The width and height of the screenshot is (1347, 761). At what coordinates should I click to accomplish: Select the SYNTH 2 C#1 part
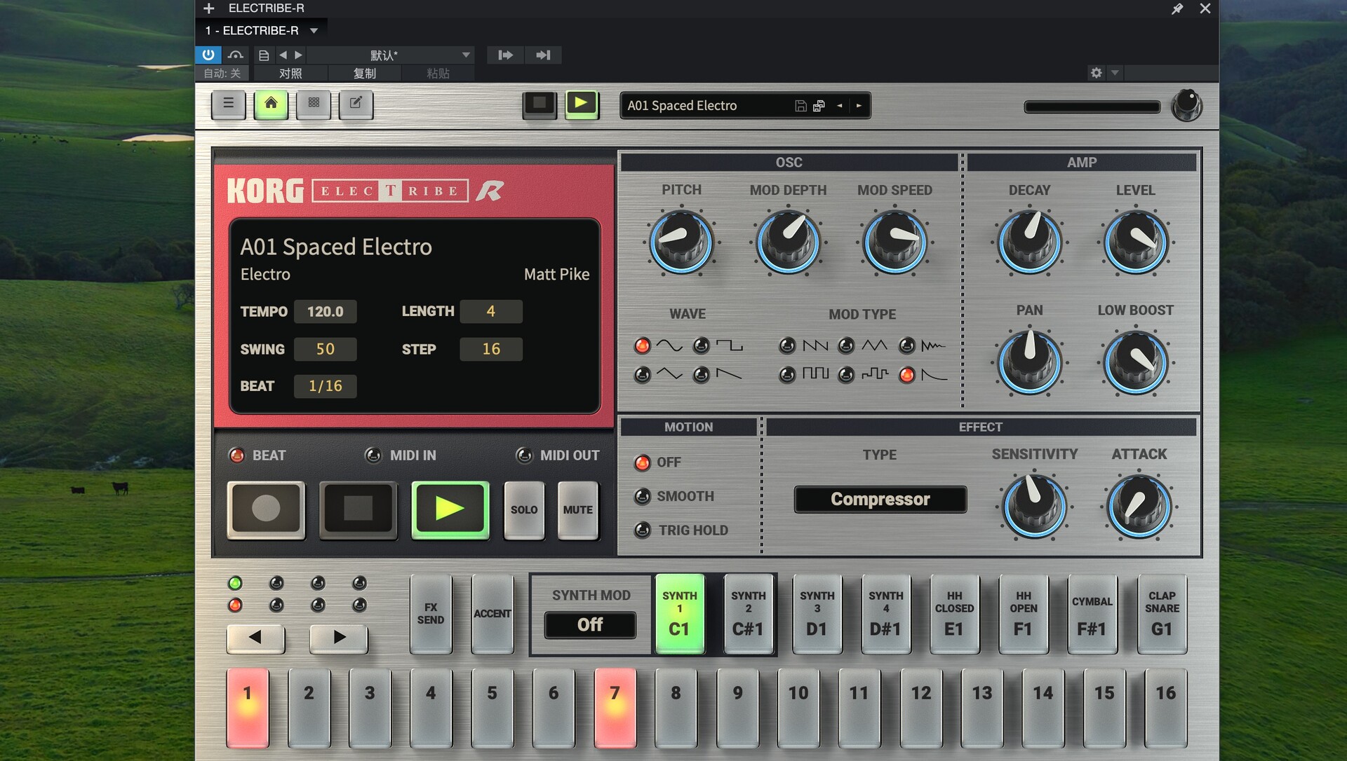click(x=749, y=614)
